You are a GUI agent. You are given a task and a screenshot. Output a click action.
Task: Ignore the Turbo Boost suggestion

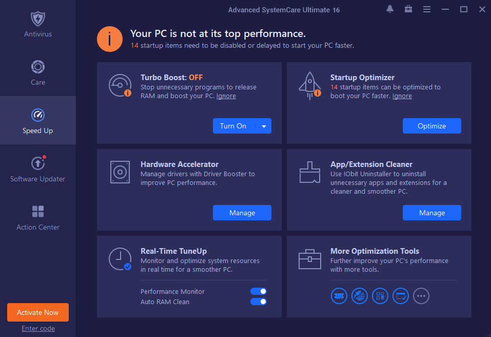tap(226, 96)
